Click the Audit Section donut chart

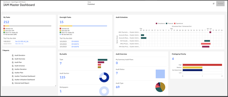tap(104, 77)
